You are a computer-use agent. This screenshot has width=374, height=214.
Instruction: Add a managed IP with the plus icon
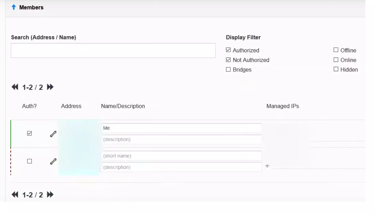pyautogui.click(x=267, y=166)
